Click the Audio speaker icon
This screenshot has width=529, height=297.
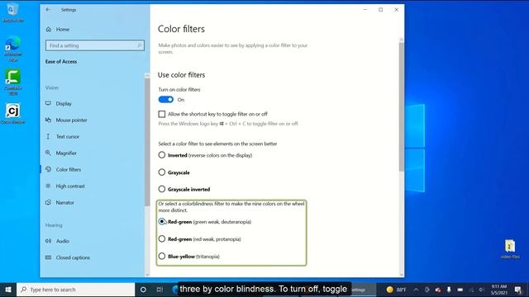pos(48,241)
